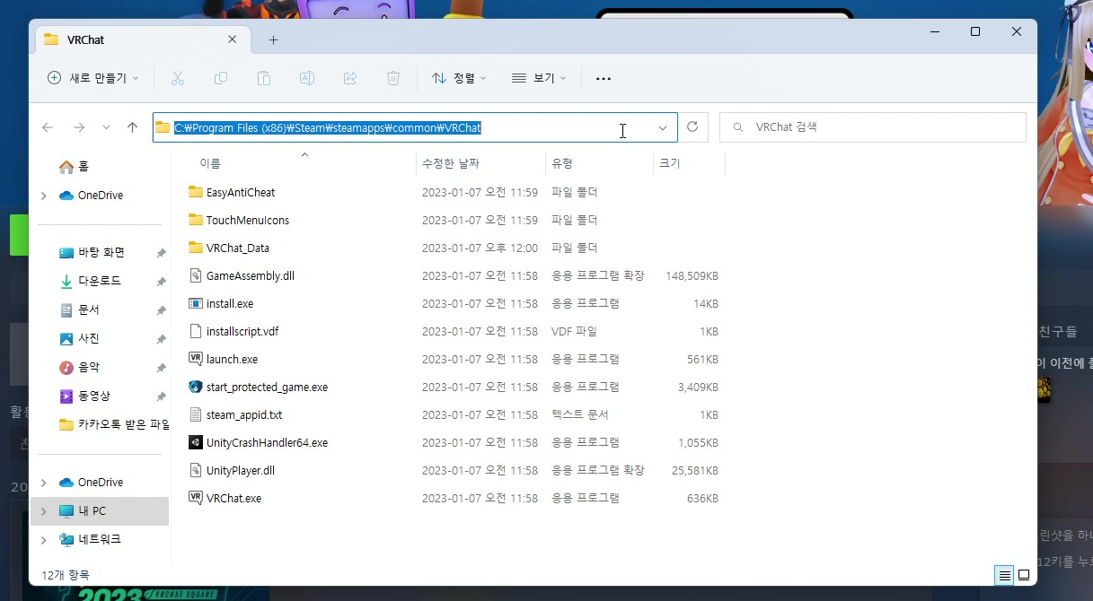
Task: Switch to details view layout icon
Action: tap(1005, 575)
